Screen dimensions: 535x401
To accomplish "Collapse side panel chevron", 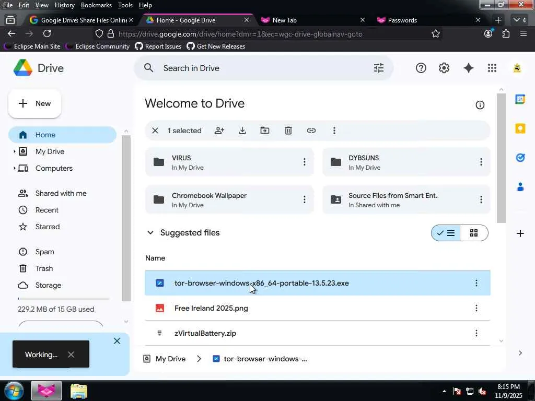I will click(x=520, y=353).
